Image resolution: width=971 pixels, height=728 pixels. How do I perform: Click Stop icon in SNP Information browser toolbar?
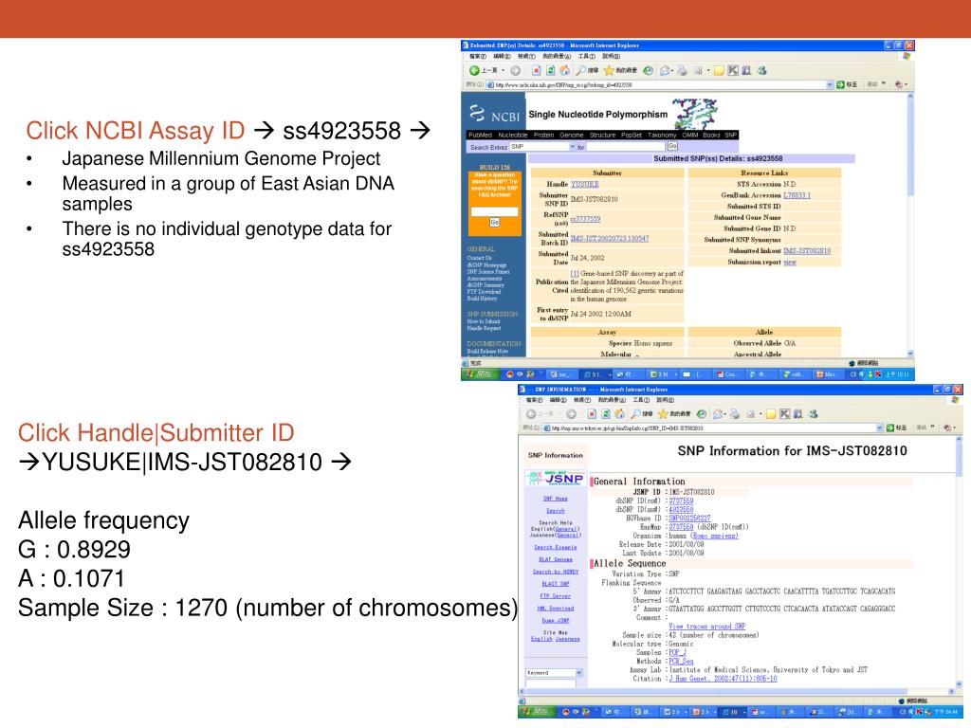[x=592, y=413]
